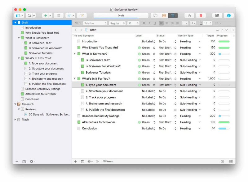
Task: Click the Composition mode toolbar icon
Action: click(x=217, y=15)
